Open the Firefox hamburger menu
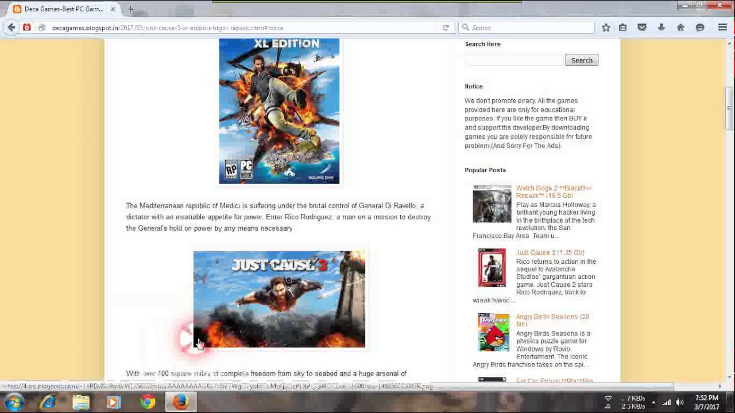 pyautogui.click(x=722, y=28)
